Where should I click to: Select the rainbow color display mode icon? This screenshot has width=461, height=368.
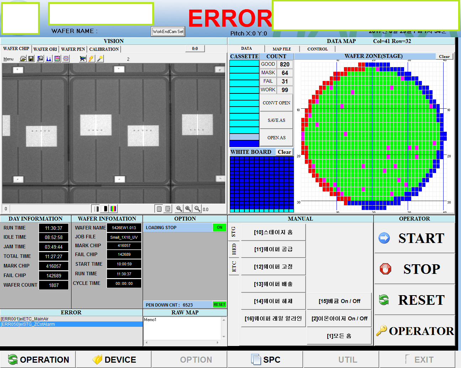113,209
